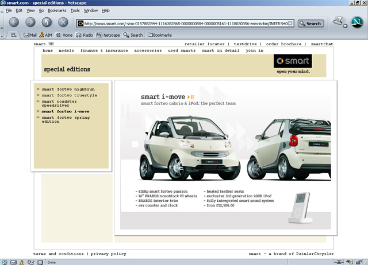368x265 pixels.
Task: Click the Print icon in the toolbar
Action: pos(338,21)
